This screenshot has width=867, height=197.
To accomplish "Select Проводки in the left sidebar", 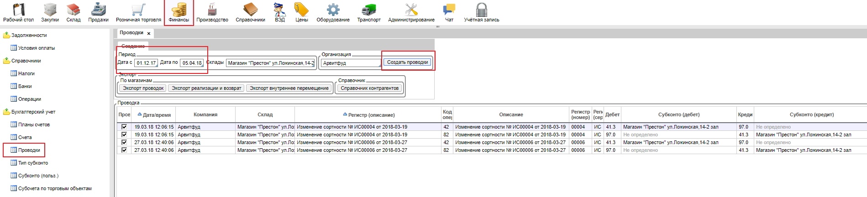I will tap(29, 150).
